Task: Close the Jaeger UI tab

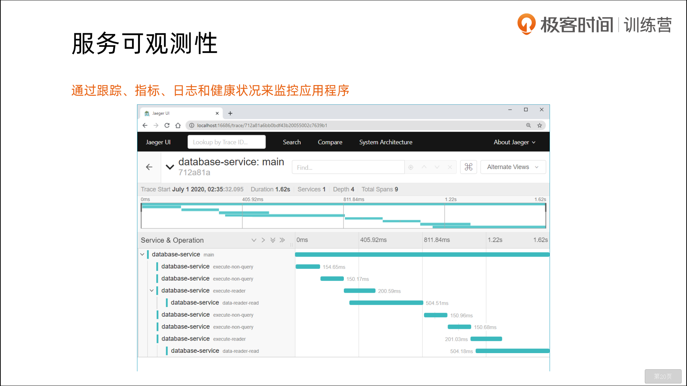Action: (217, 113)
